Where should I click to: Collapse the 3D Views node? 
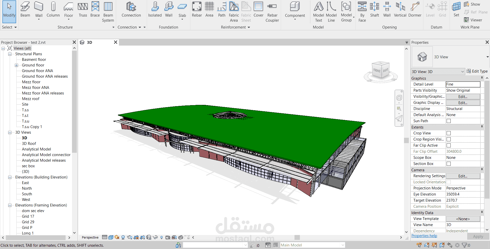[x=10, y=132]
